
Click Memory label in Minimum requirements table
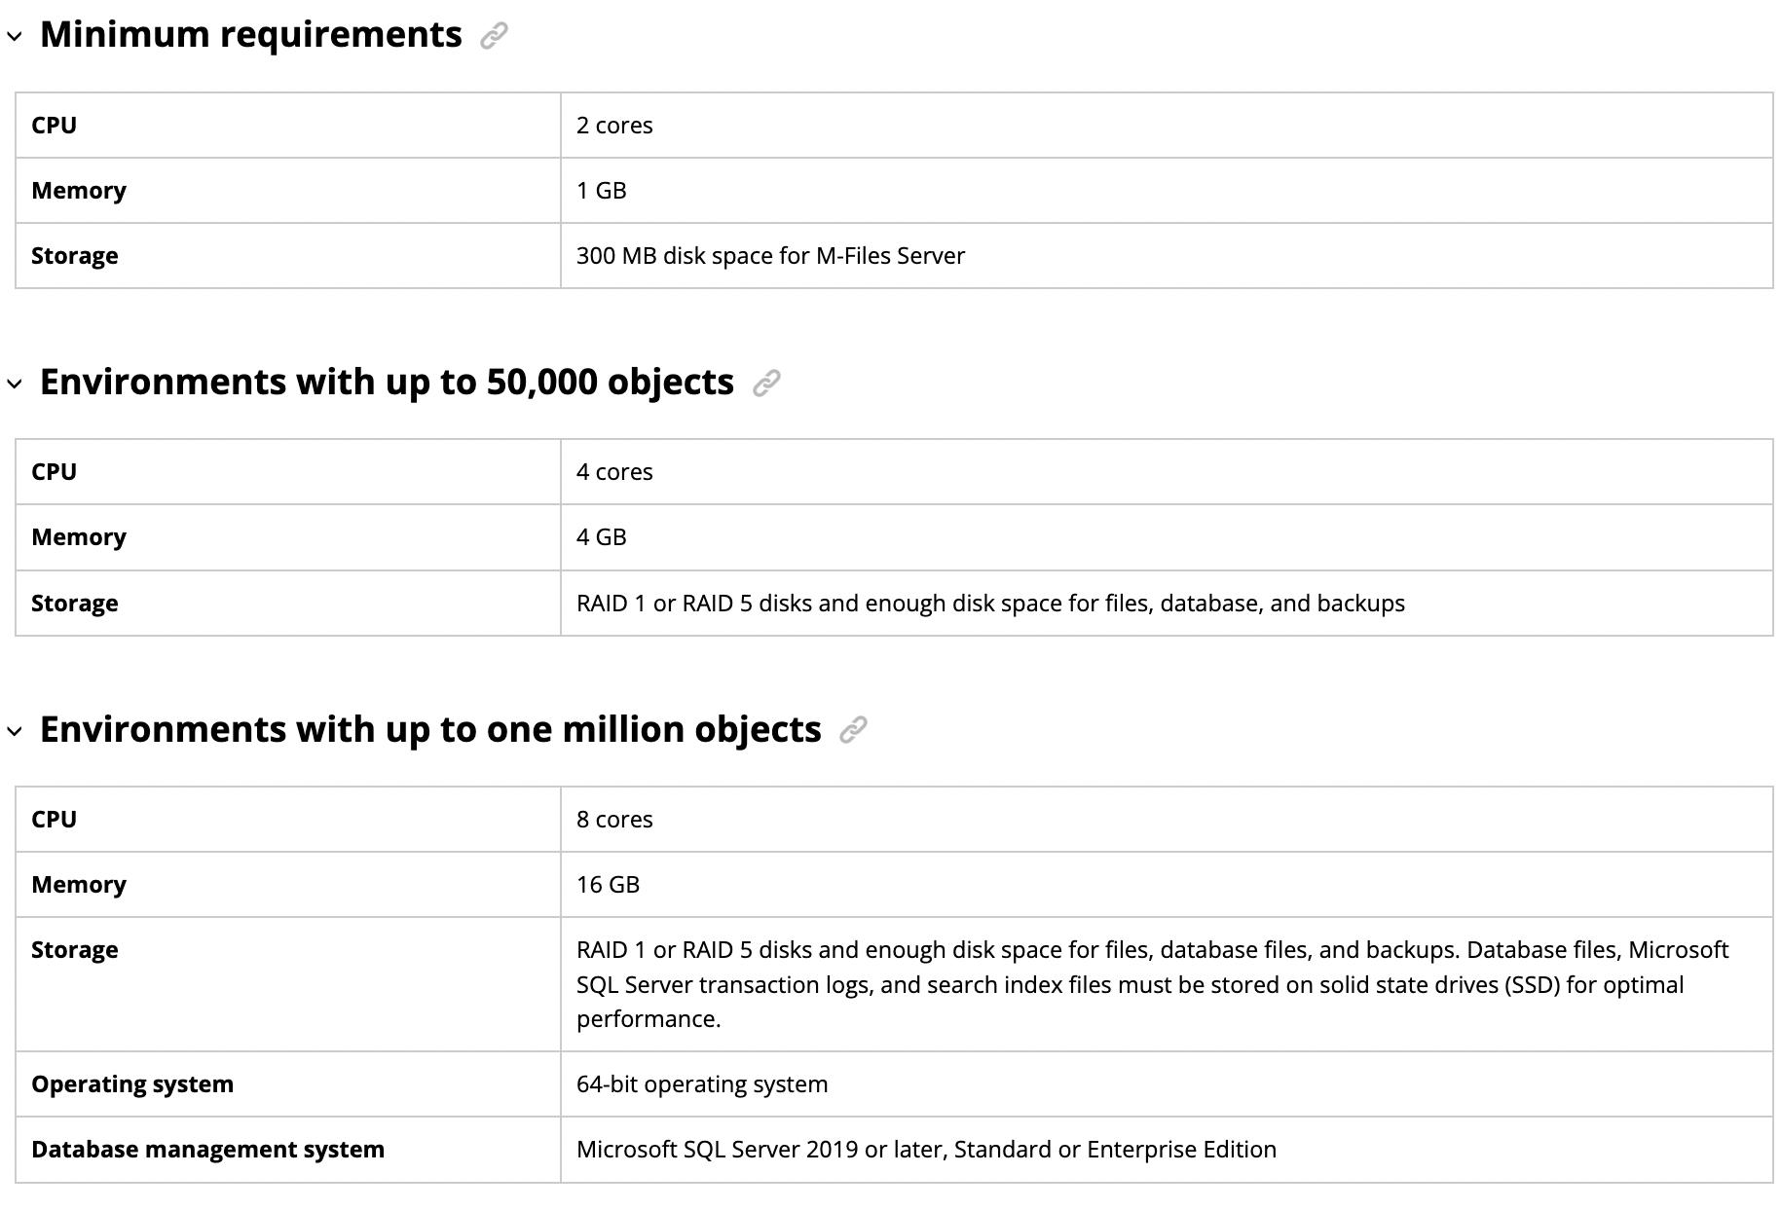pyautogui.click(x=79, y=191)
